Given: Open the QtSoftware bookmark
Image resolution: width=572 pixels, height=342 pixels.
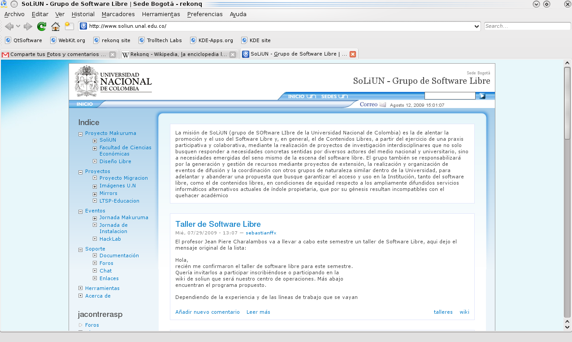Looking at the screenshot, I should pyautogui.click(x=23, y=40).
